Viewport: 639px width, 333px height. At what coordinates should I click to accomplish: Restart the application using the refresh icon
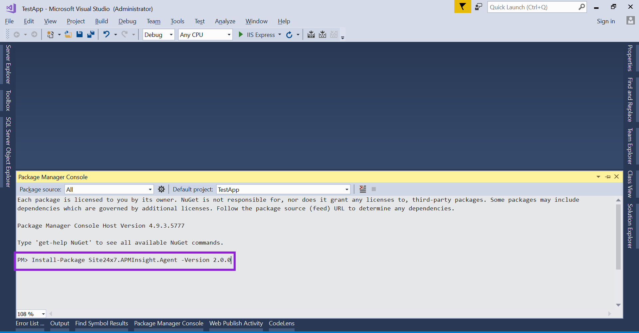pos(289,34)
